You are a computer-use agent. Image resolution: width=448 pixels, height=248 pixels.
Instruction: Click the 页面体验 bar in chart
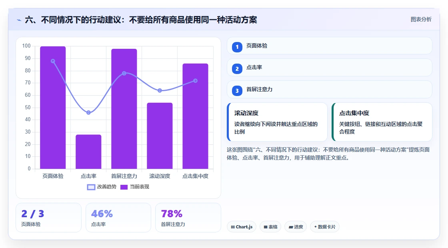coord(53,108)
